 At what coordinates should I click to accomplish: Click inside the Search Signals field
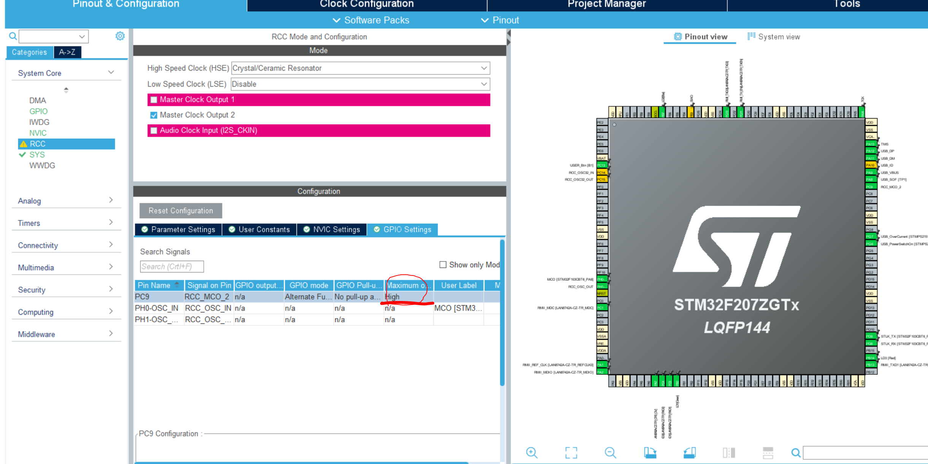[x=172, y=266]
